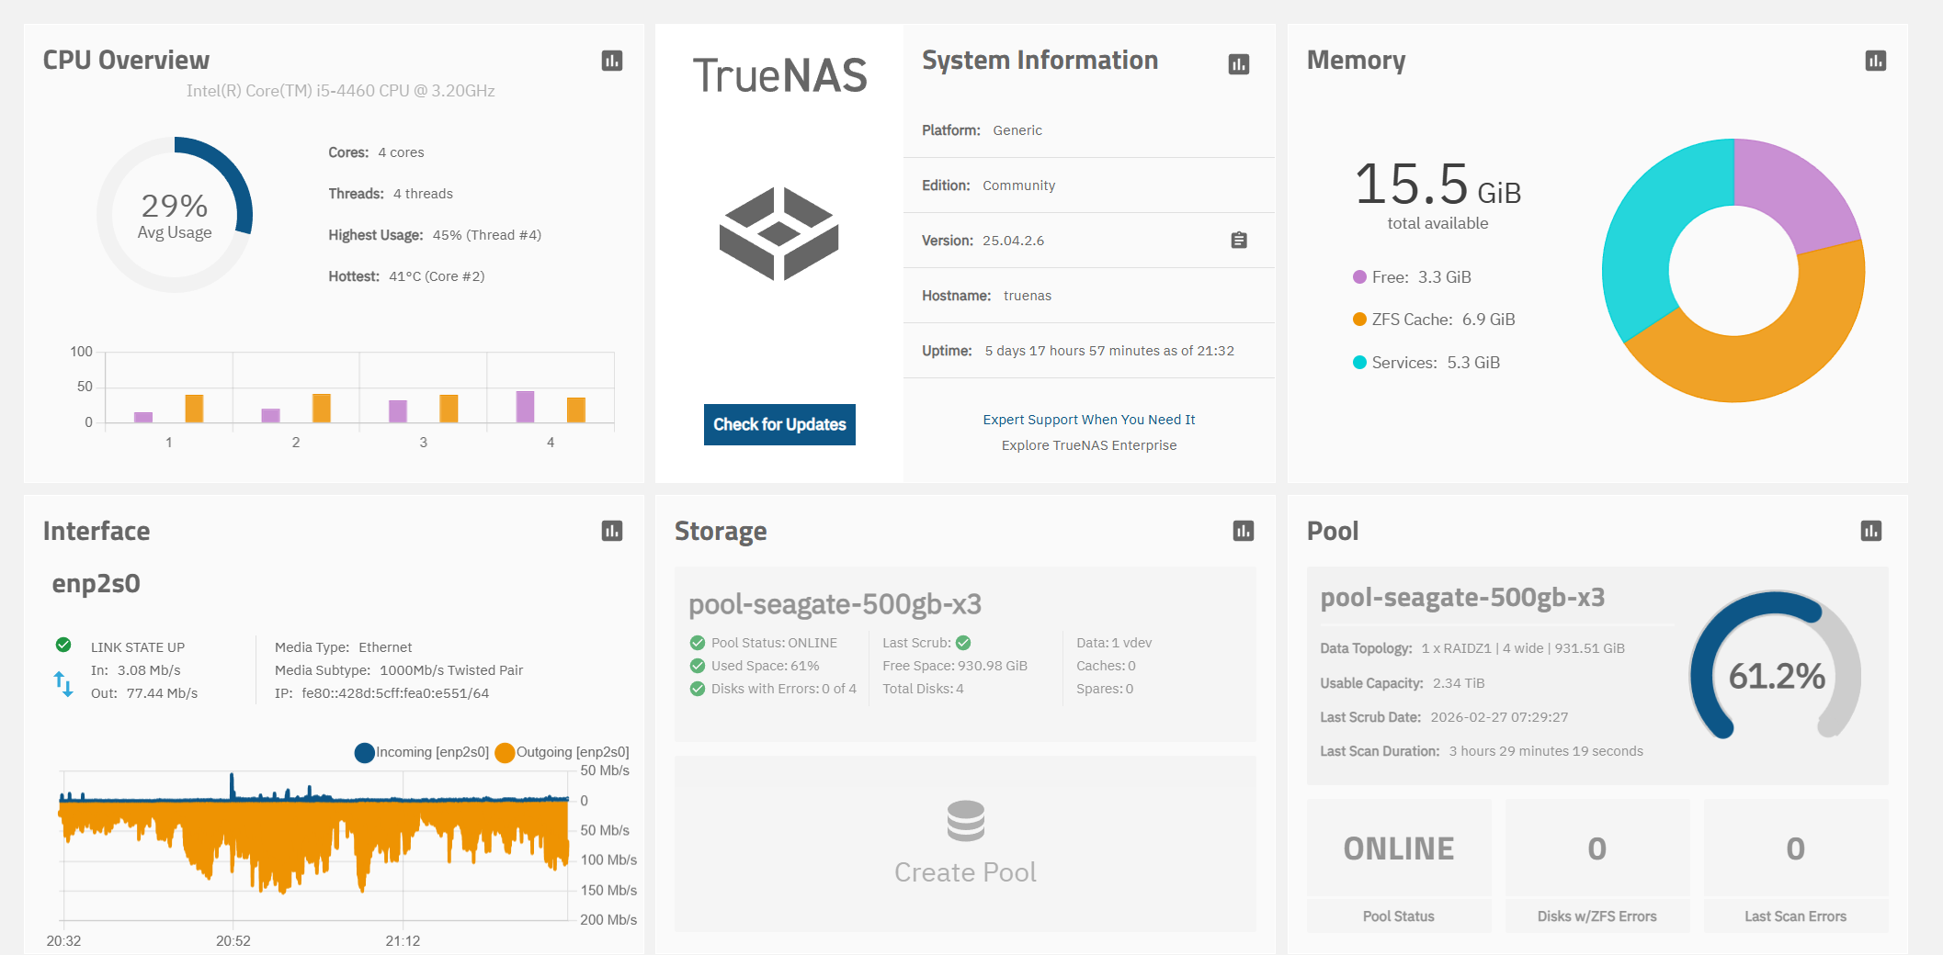This screenshot has width=1943, height=955.
Task: Click the green LINK STATE UP check icon
Action: (x=63, y=645)
